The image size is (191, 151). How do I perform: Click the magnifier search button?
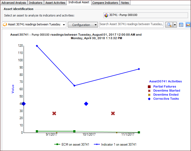(169, 25)
